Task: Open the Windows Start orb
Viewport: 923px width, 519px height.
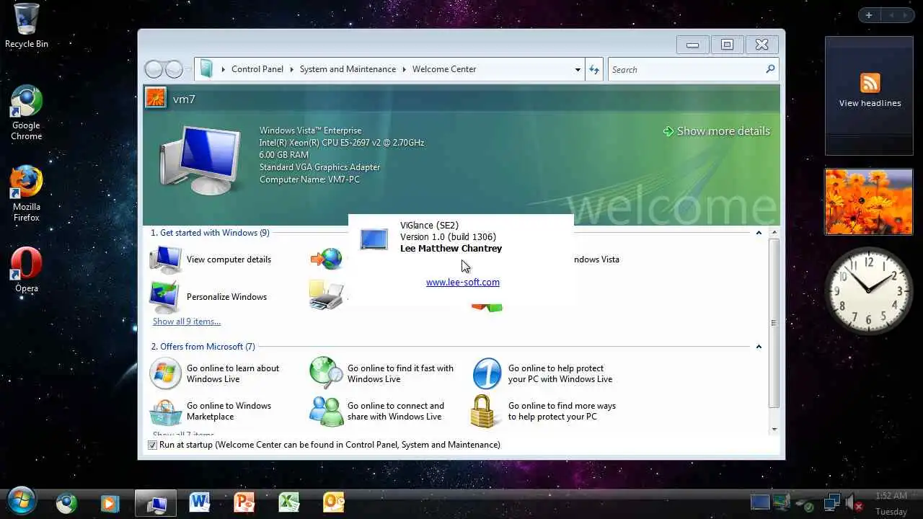Action: click(20, 502)
